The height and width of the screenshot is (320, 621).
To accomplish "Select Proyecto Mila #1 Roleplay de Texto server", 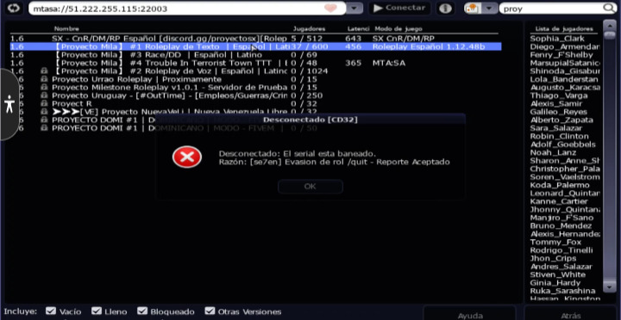I will (x=255, y=46).
